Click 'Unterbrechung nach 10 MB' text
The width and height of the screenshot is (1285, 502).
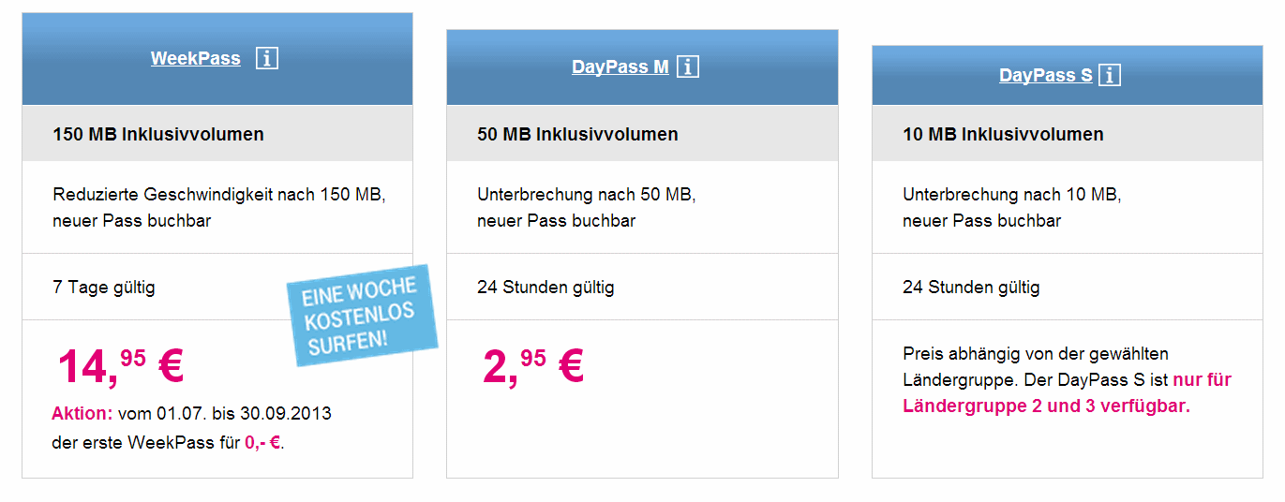(1011, 196)
